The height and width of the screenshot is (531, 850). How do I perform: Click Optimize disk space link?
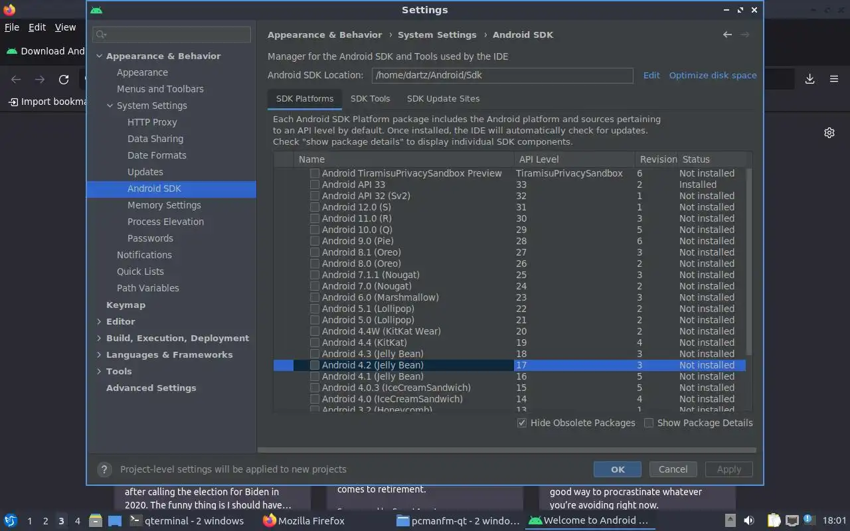(x=713, y=75)
